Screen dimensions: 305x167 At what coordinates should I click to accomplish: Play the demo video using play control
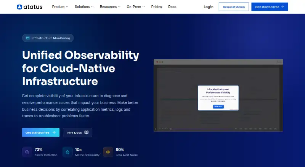[x=156, y=129]
